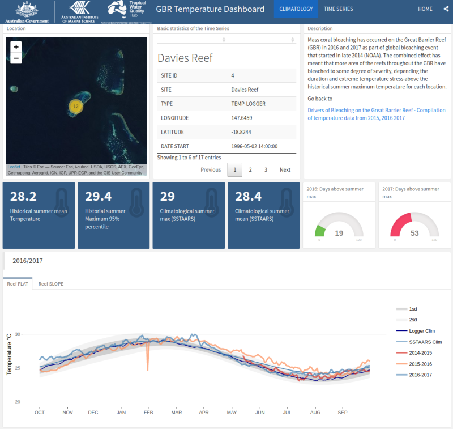Image resolution: width=453 pixels, height=429 pixels.
Task: Switch to Reef SLOPE tab
Action: coord(51,284)
